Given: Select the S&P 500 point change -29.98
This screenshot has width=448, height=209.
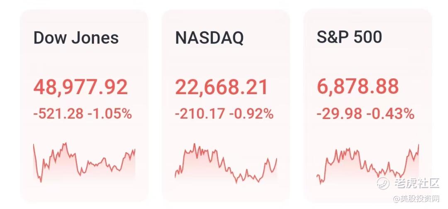Looking at the screenshot, I should (338, 114).
